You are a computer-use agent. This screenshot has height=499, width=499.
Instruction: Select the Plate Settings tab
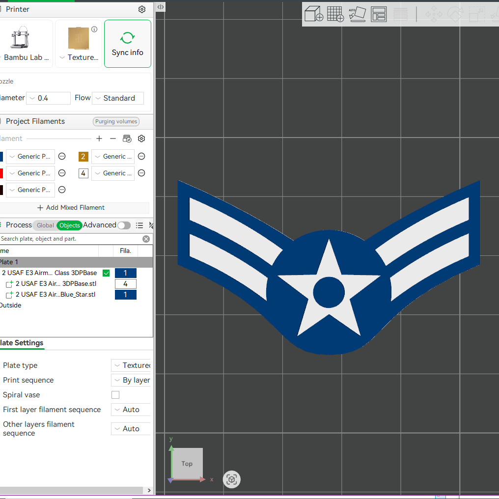[22, 343]
